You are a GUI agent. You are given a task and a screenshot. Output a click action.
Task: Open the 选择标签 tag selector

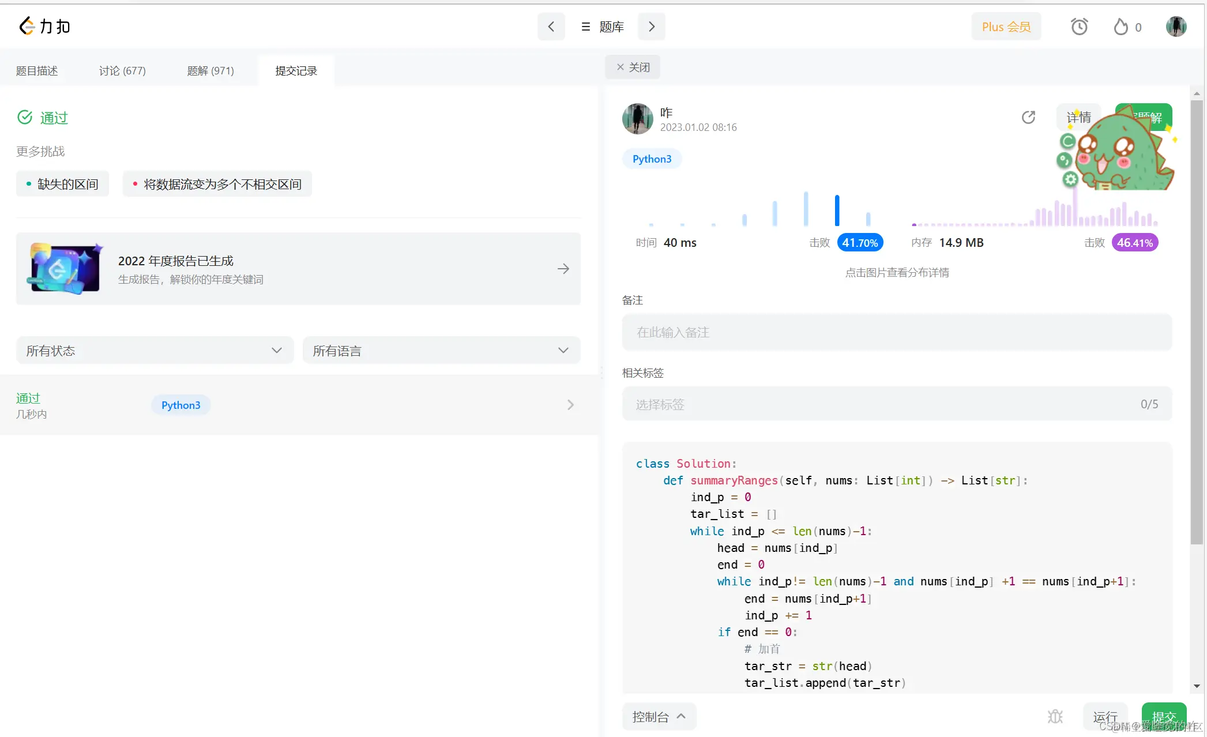(x=896, y=404)
